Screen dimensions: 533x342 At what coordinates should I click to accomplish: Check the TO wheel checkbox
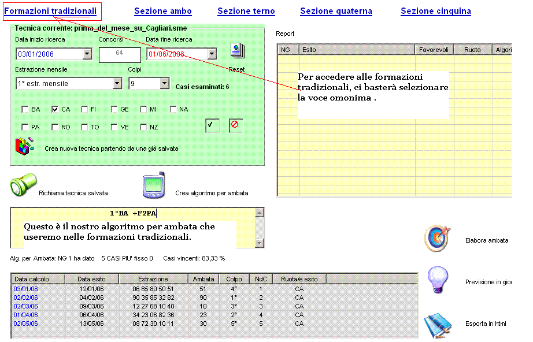(x=84, y=127)
